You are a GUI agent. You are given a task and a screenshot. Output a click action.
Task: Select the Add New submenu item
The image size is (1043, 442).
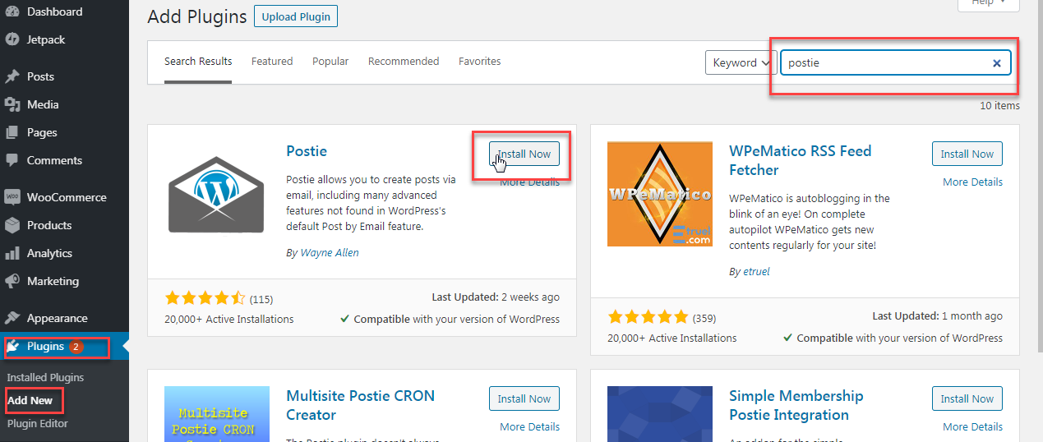[30, 401]
